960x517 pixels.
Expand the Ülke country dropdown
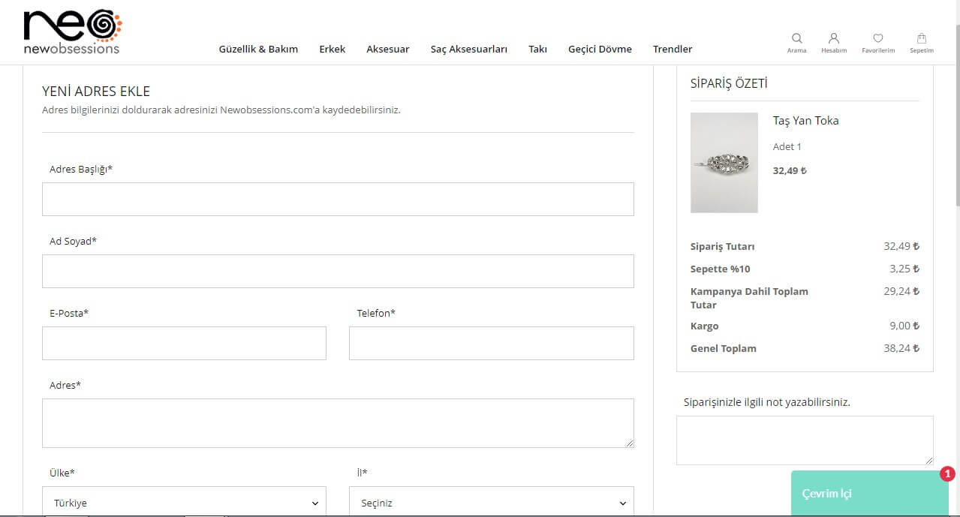coord(184,502)
